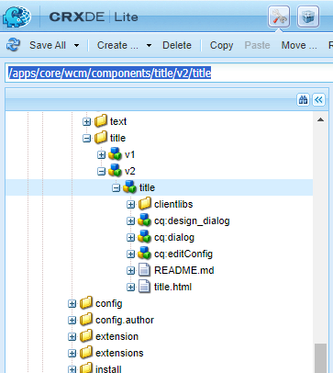Select the v1 tree item label
Image resolution: width=333 pixels, height=373 pixels.
tap(129, 154)
